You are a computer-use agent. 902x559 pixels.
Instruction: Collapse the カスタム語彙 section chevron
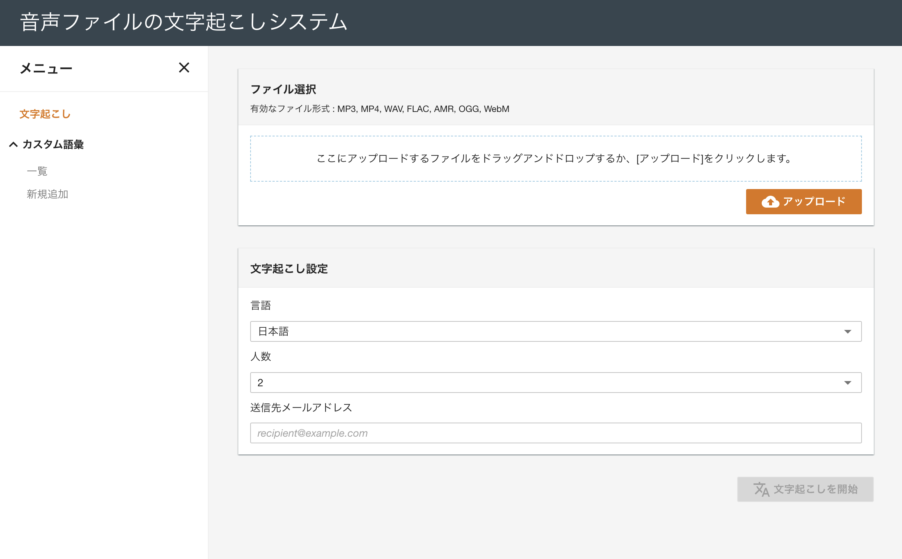pos(13,145)
